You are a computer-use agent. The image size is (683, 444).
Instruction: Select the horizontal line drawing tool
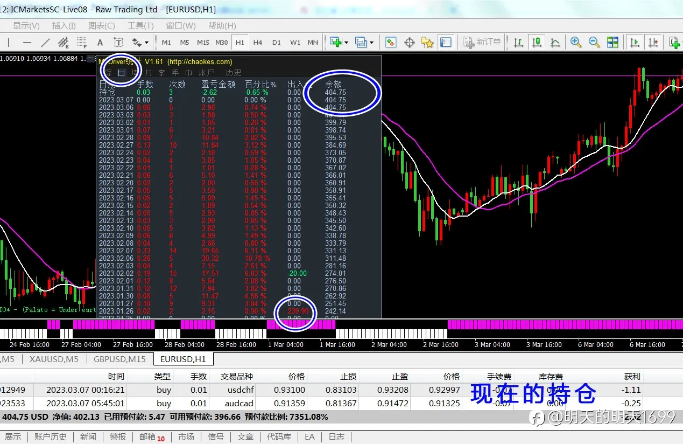[27, 42]
